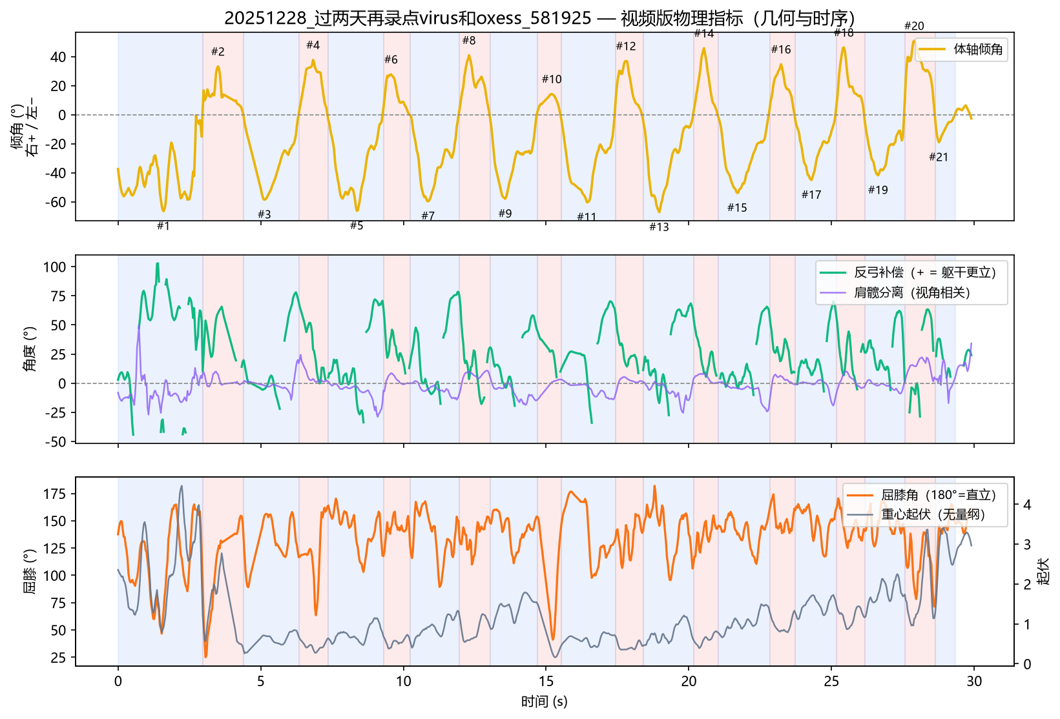Select the #4 peak label
1060x719 pixels.
point(313,45)
